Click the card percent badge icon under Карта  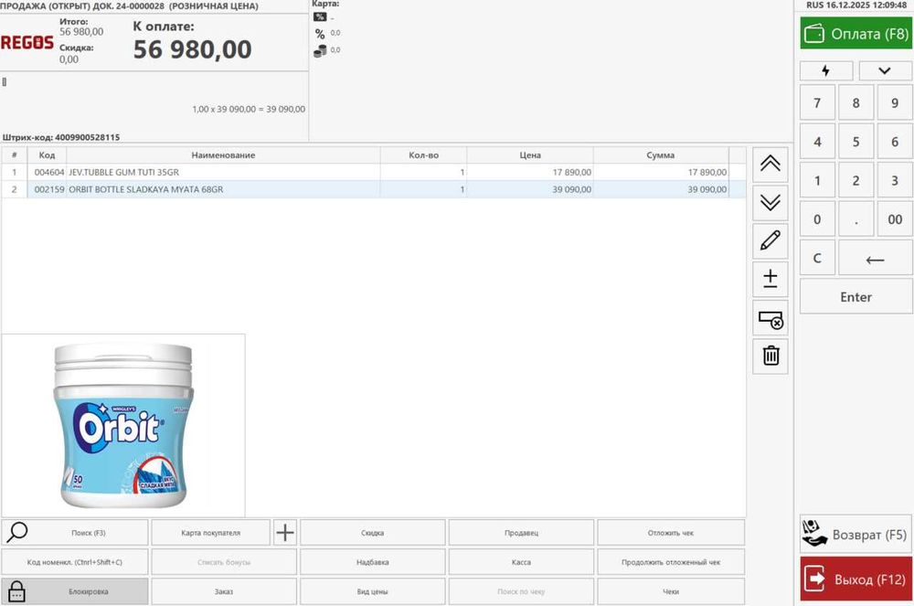(320, 16)
